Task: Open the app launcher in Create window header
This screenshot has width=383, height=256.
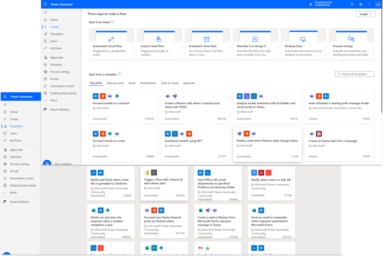Action: tap(45, 4)
